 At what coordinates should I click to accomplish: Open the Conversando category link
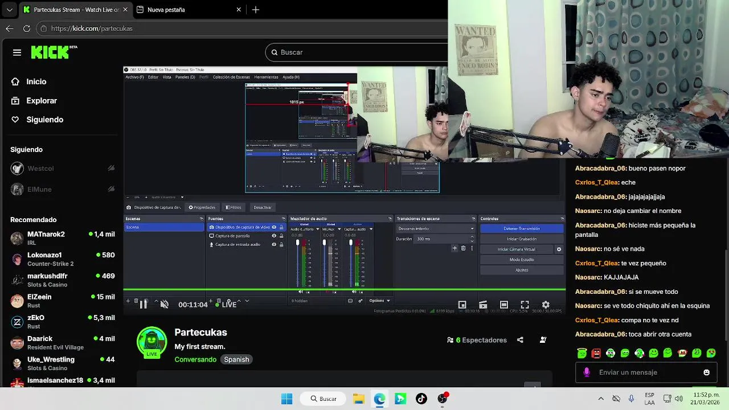[195, 359]
